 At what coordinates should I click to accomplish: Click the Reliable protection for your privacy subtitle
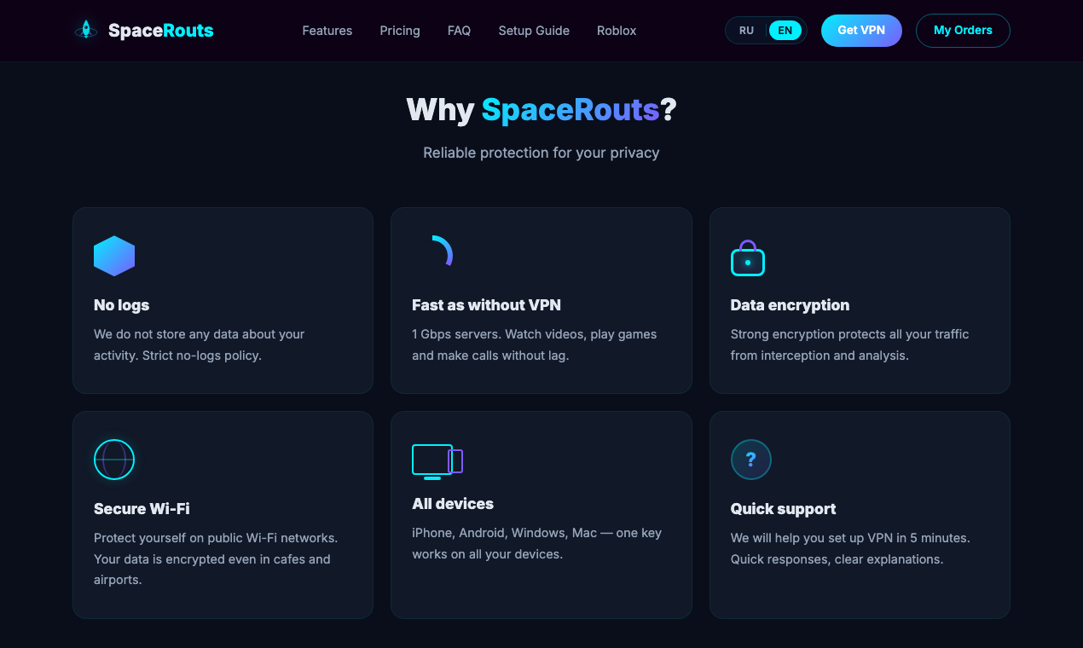(x=541, y=153)
